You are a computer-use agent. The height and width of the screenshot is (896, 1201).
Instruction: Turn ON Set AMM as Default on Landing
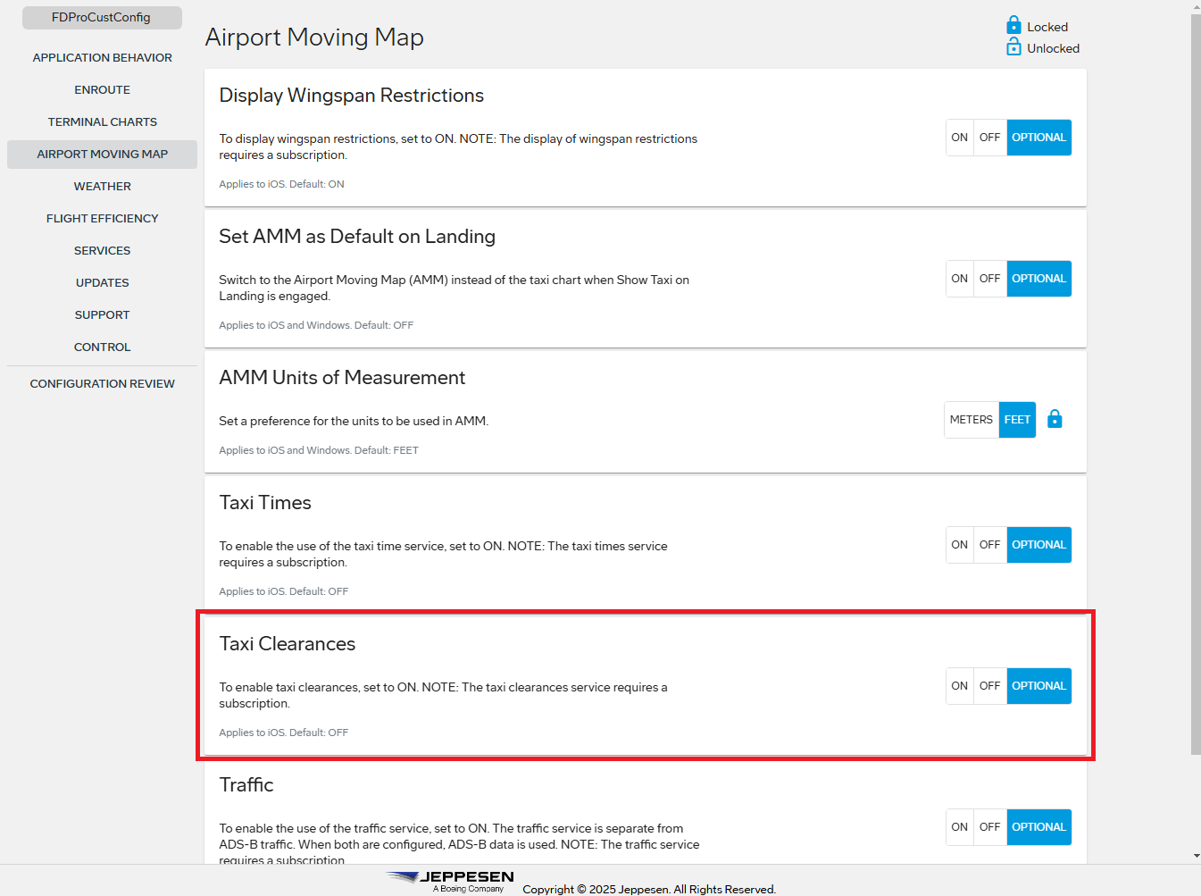pos(959,279)
